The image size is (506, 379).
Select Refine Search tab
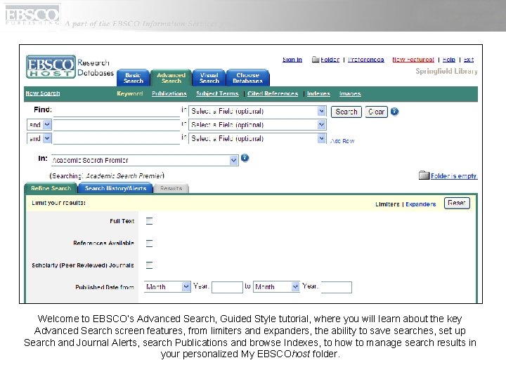click(51, 188)
